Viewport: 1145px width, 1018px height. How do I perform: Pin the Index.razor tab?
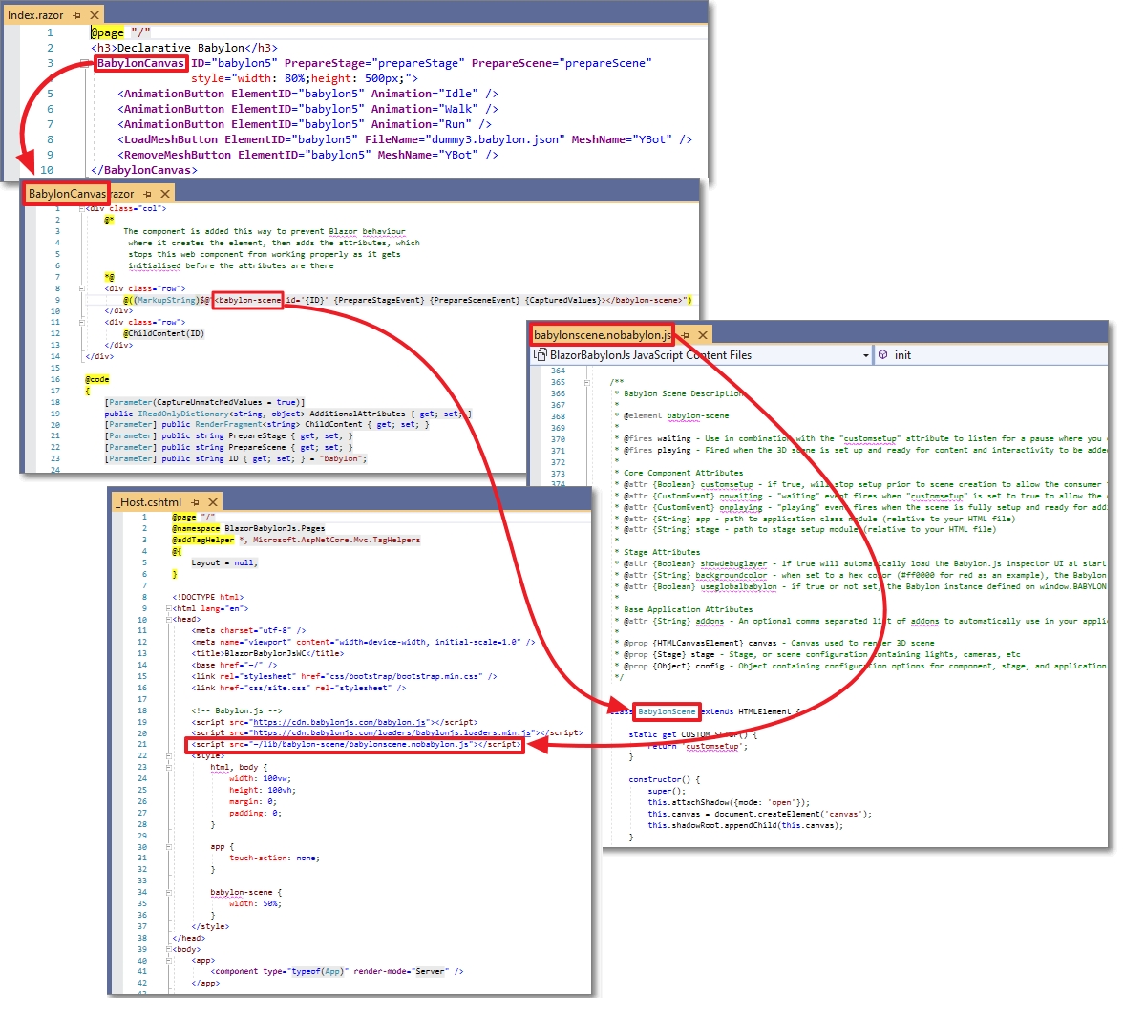tap(76, 14)
